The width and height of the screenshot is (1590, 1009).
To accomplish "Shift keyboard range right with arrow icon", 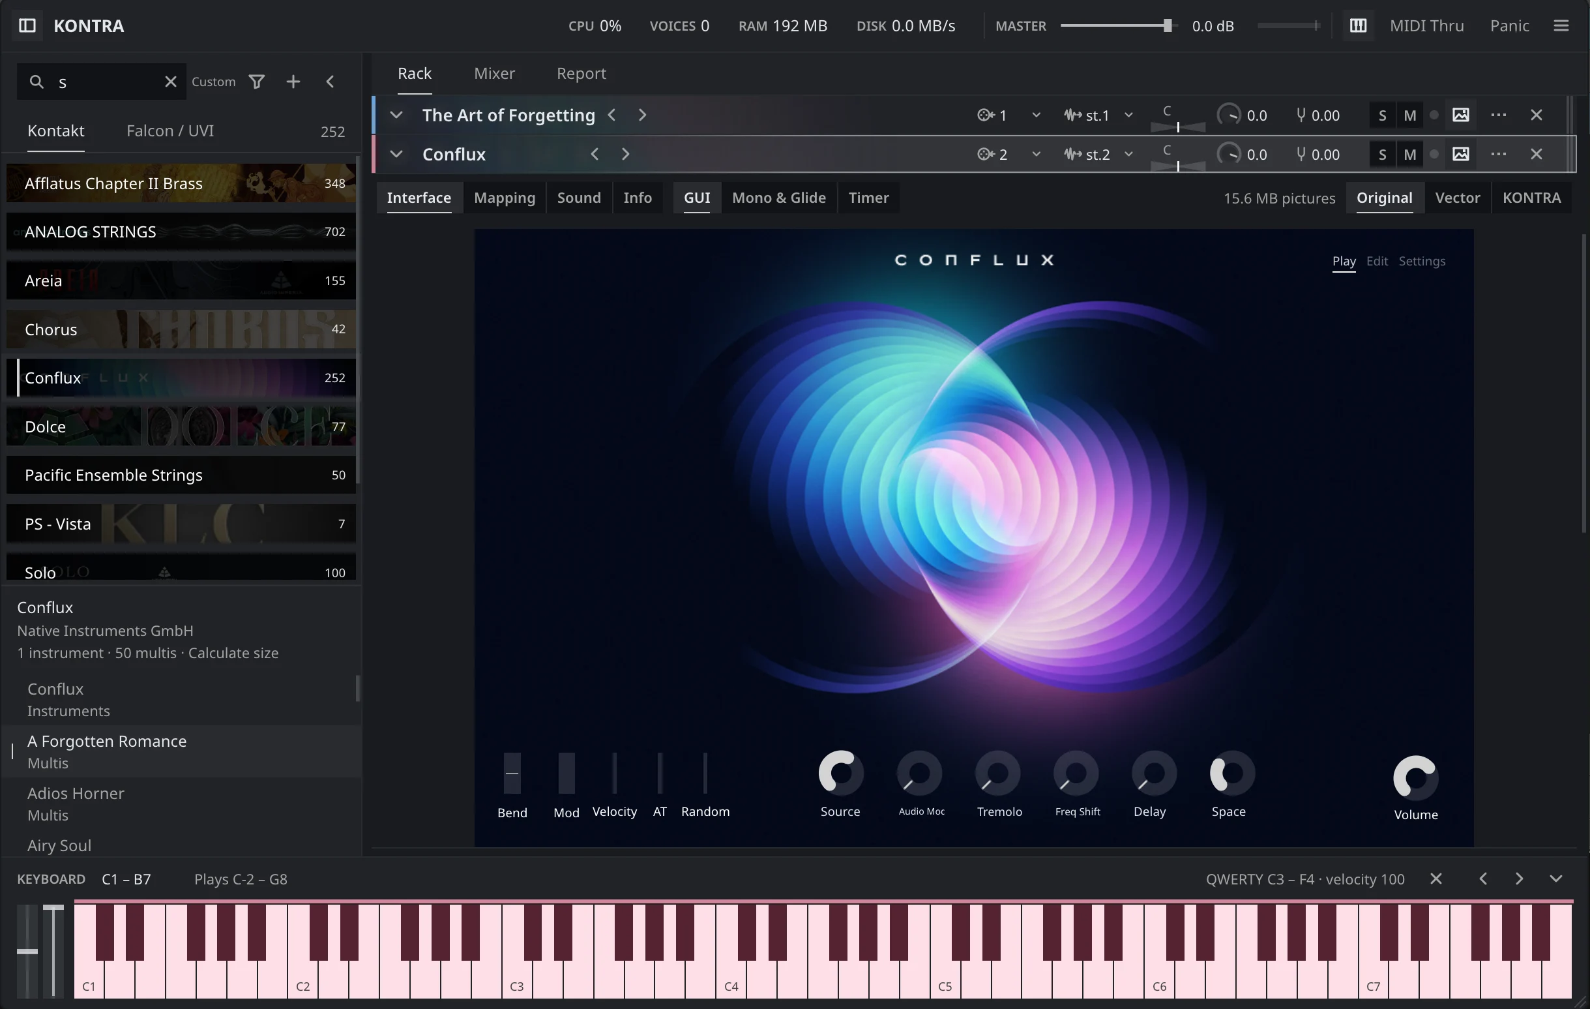I will pyautogui.click(x=1520, y=879).
